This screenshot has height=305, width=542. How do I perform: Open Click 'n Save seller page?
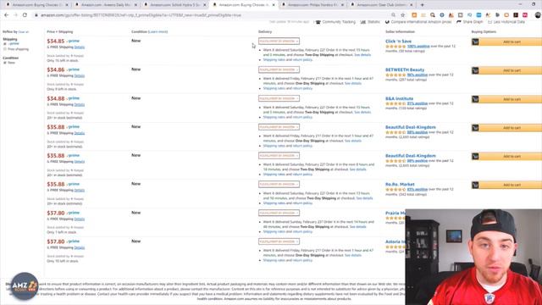coord(399,42)
